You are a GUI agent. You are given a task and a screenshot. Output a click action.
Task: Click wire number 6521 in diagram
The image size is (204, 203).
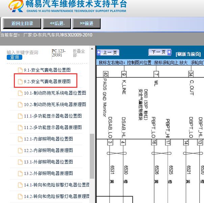point(188,170)
